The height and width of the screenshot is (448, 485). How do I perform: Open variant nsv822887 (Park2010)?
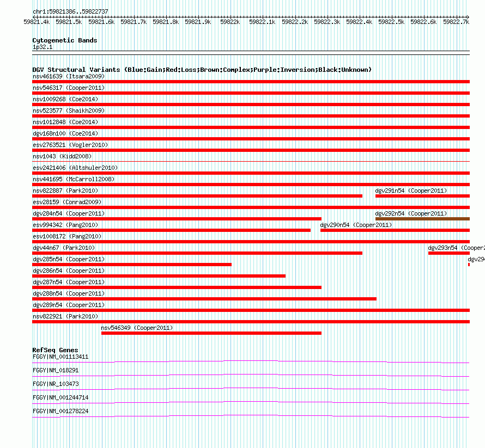click(65, 191)
